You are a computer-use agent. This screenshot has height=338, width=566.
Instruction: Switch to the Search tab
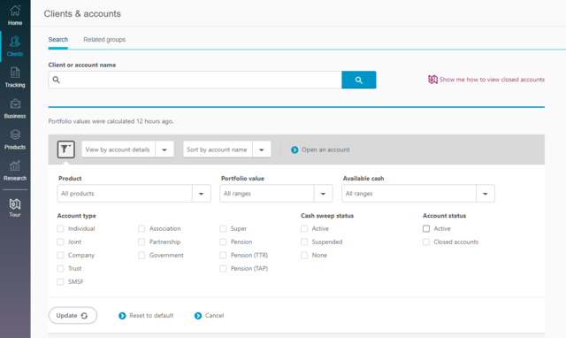tap(58, 40)
